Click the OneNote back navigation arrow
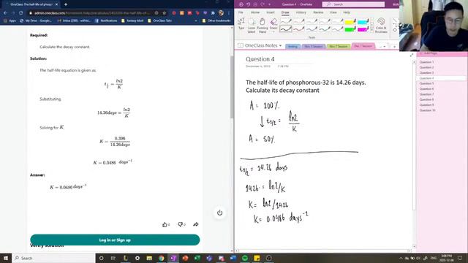This screenshot has height=263, width=468. click(241, 4)
